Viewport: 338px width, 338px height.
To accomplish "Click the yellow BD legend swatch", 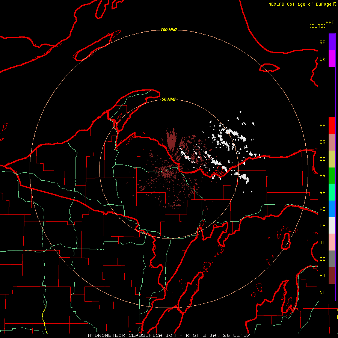I will (x=332, y=159).
